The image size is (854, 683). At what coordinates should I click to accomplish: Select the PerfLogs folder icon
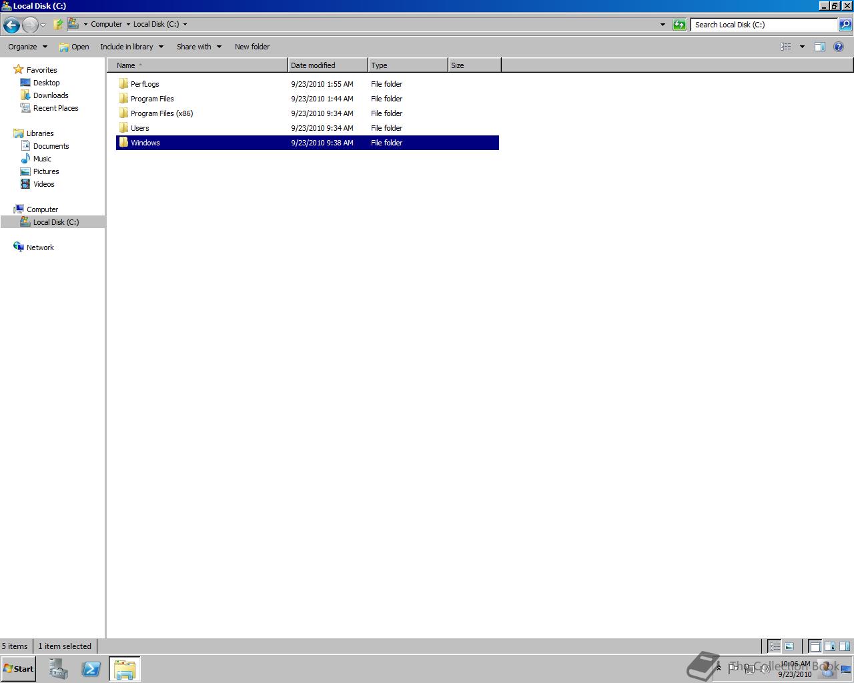click(x=123, y=83)
